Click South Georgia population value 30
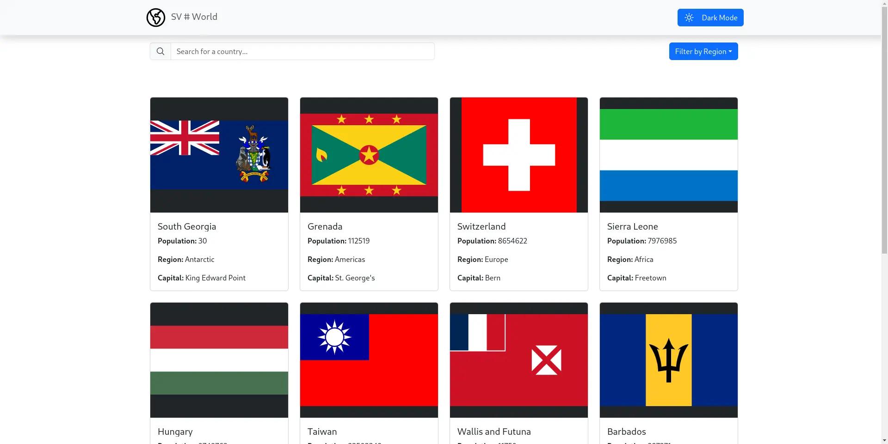The image size is (888, 444). pos(203,241)
